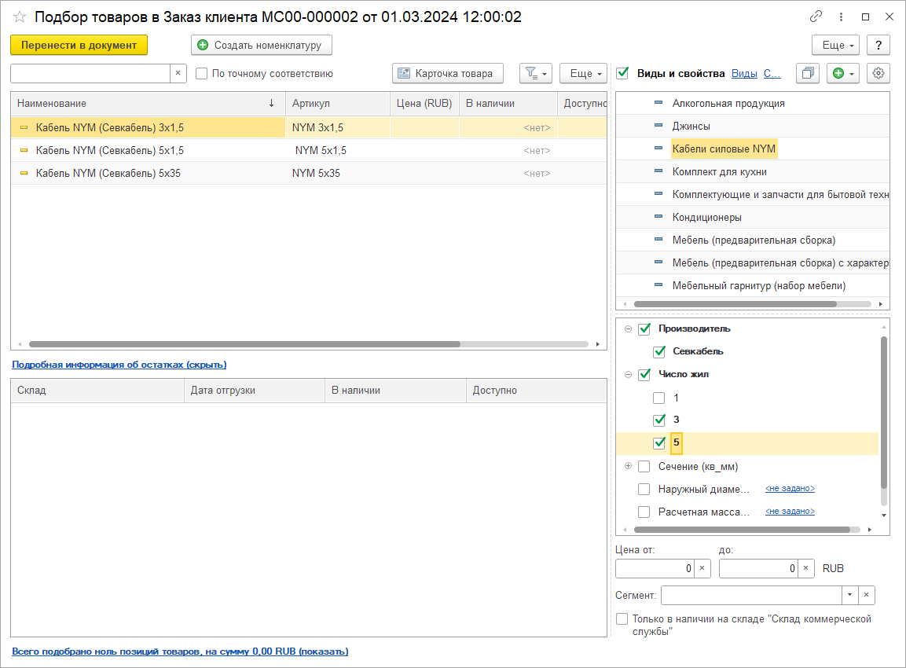Click the collapse-all groups icon
The width and height of the screenshot is (906, 668).
[x=807, y=73]
